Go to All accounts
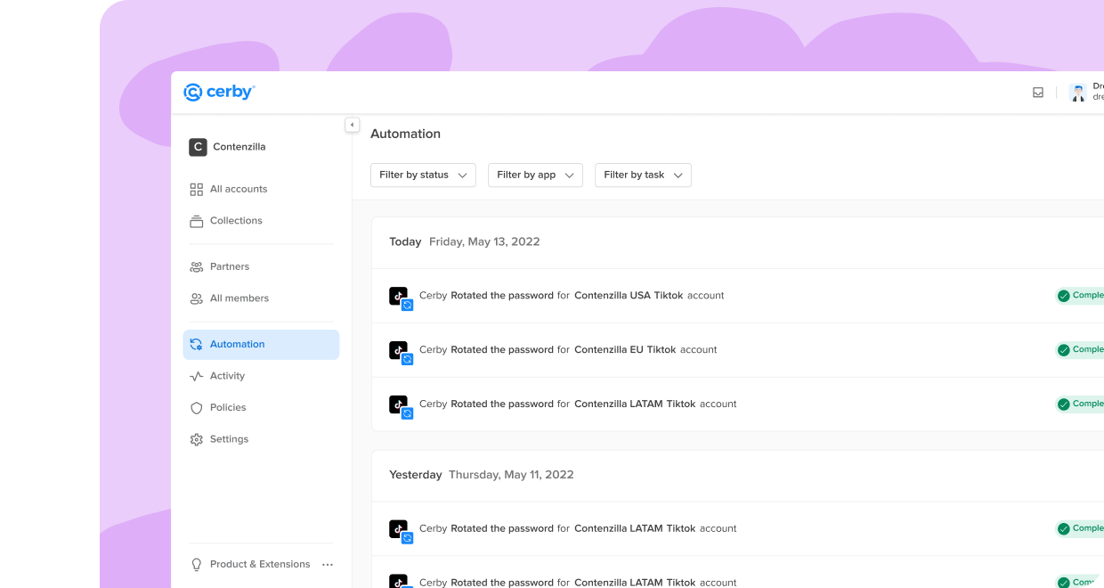1104x588 pixels. click(x=229, y=189)
